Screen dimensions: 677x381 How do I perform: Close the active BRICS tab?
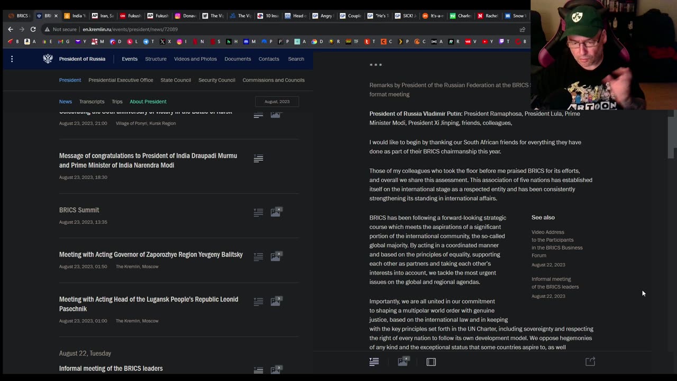point(56,16)
